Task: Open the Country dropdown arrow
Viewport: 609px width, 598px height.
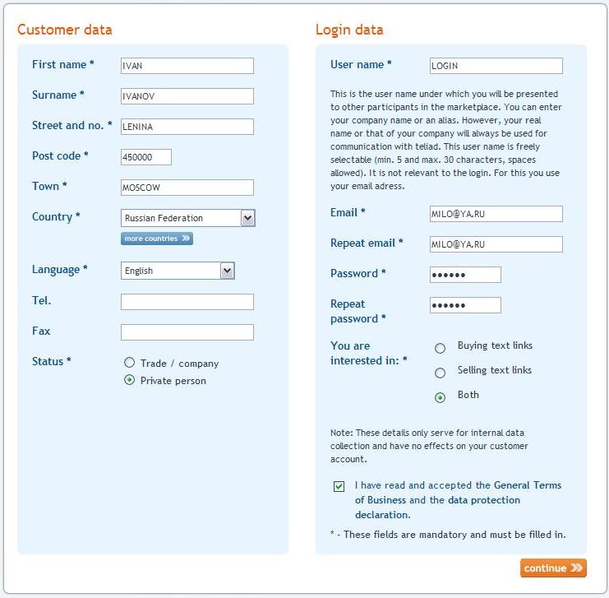Action: 248,218
